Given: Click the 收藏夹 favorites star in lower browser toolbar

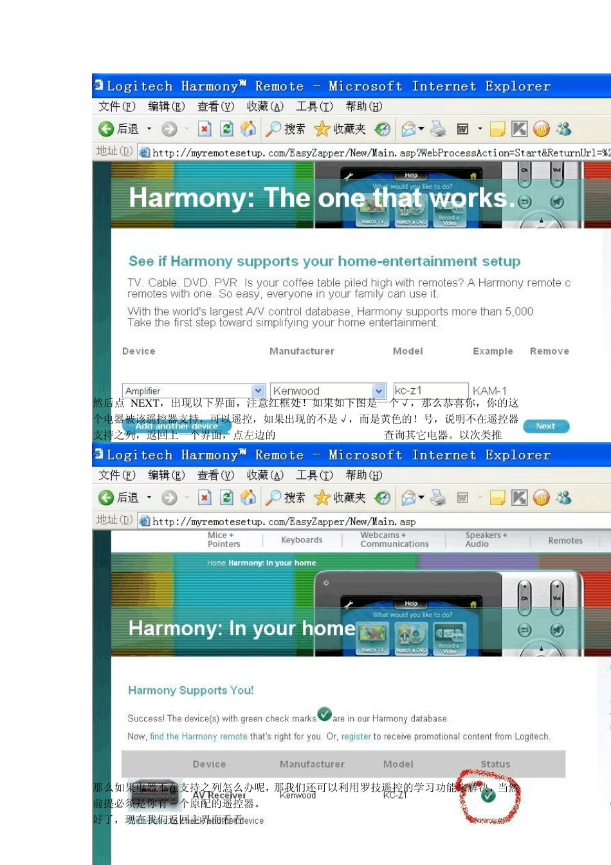Looking at the screenshot, I should point(322,498).
